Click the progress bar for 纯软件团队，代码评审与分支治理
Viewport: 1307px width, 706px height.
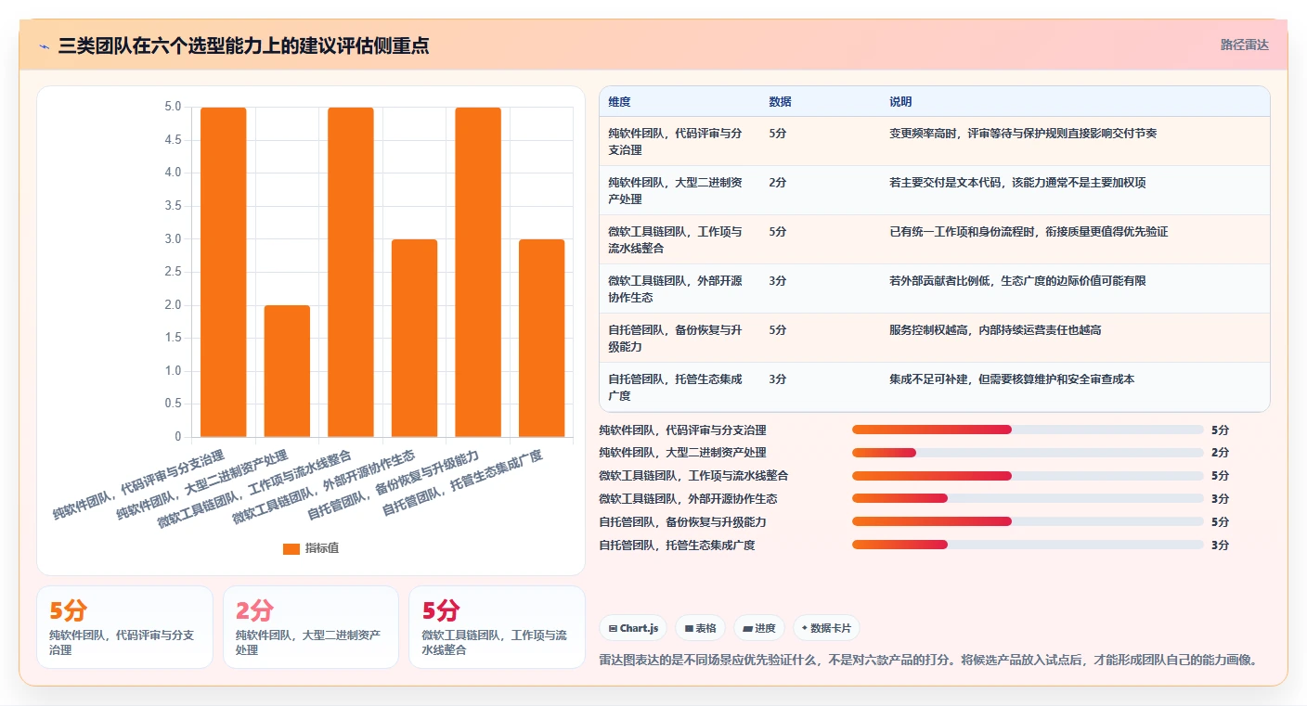1028,430
